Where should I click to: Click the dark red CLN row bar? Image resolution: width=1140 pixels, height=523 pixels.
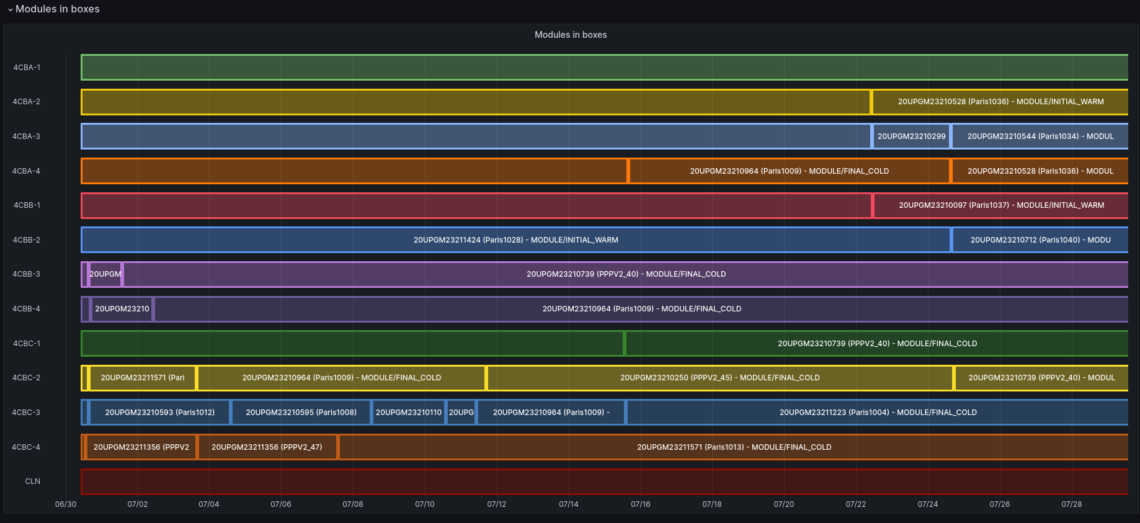(603, 482)
